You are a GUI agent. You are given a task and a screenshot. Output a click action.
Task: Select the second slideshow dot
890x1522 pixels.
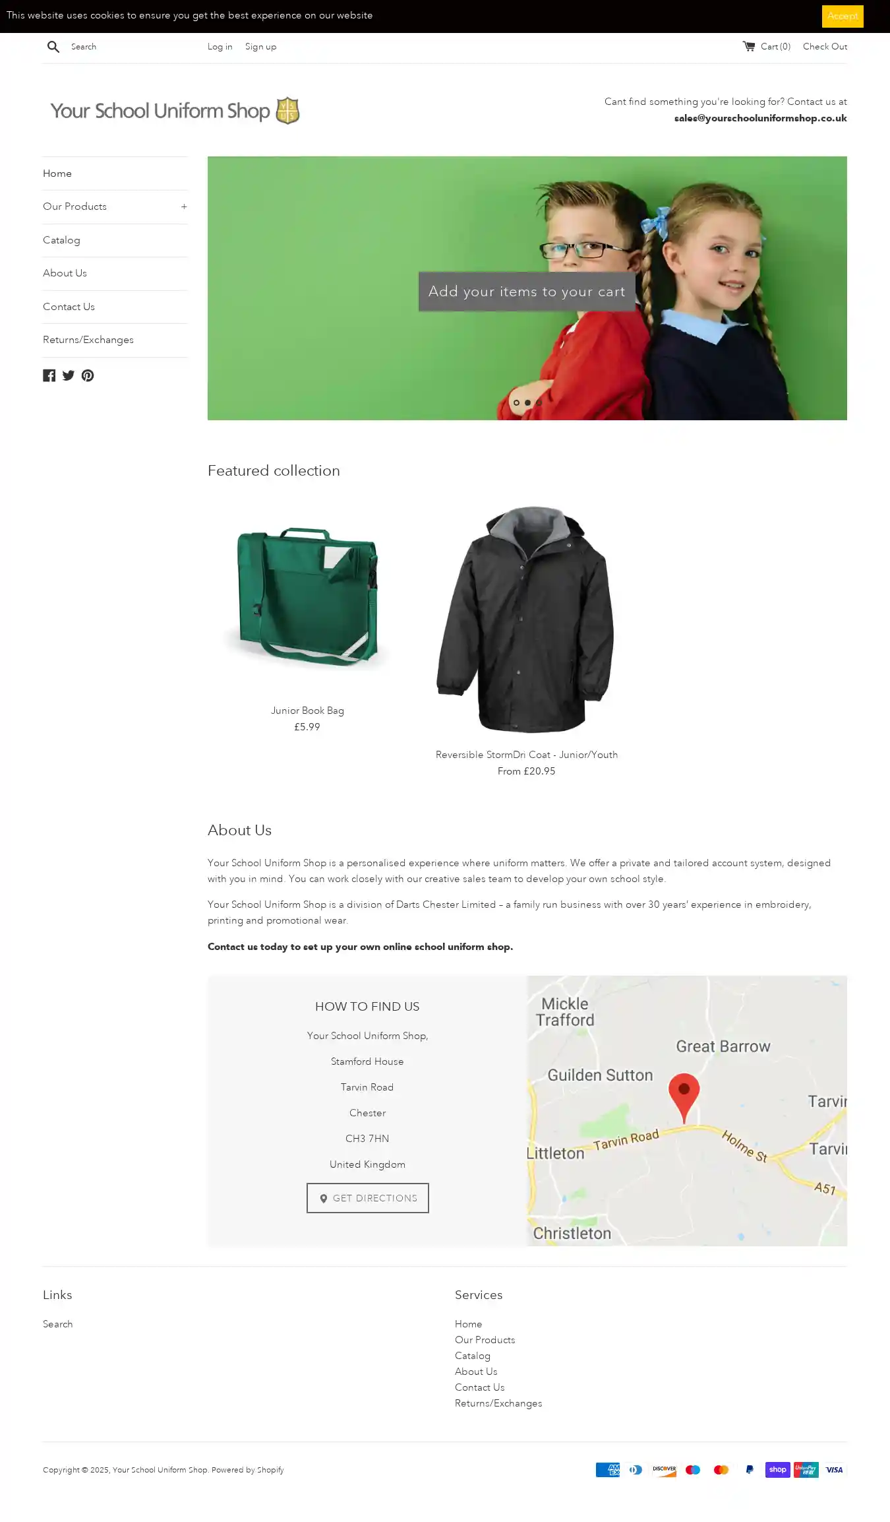coord(527,402)
